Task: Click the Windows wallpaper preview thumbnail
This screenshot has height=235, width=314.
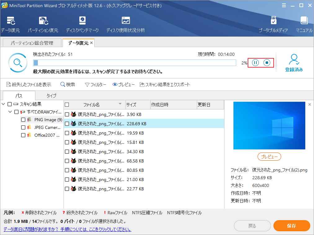Action: tap(269, 126)
